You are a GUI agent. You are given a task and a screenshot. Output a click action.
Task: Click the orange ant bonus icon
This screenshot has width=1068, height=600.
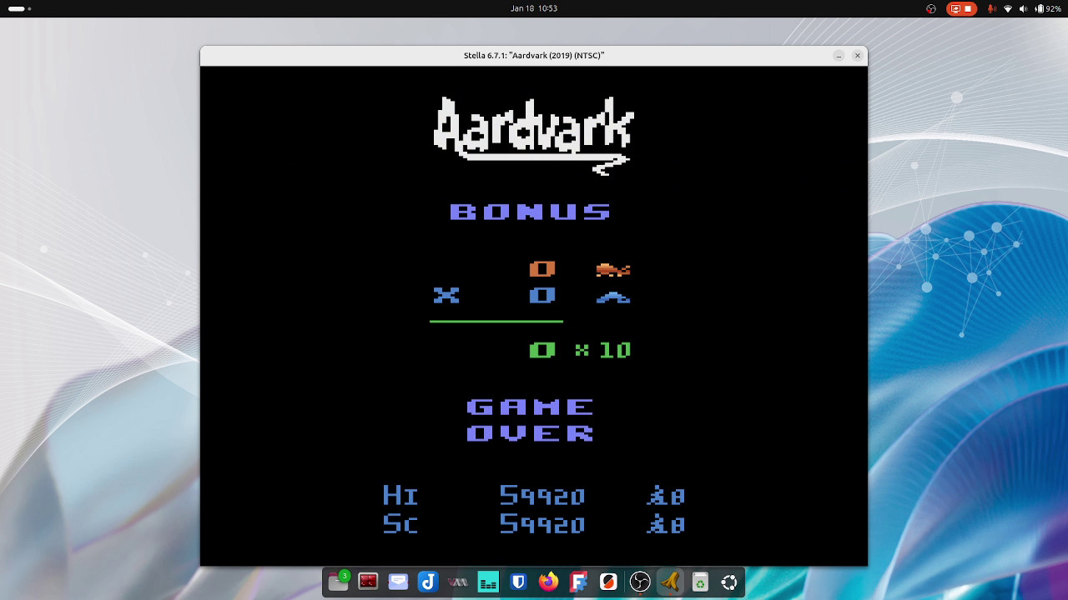coord(613,269)
